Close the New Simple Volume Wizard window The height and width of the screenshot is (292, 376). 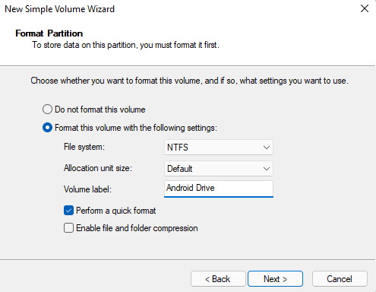click(x=365, y=8)
